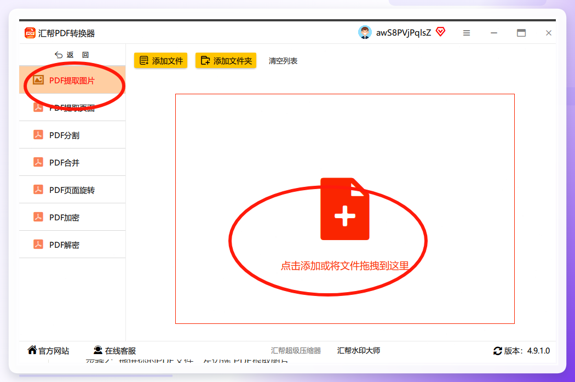Open PDF解密 from the sidebar
575x382 pixels.
coord(72,244)
